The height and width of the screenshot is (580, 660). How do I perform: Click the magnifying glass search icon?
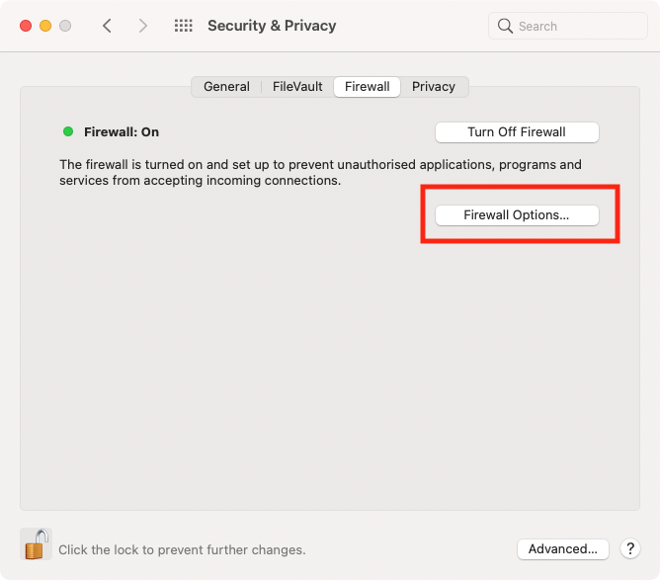[505, 26]
